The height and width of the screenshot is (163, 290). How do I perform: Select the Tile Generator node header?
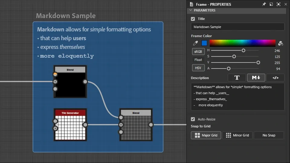70,113
